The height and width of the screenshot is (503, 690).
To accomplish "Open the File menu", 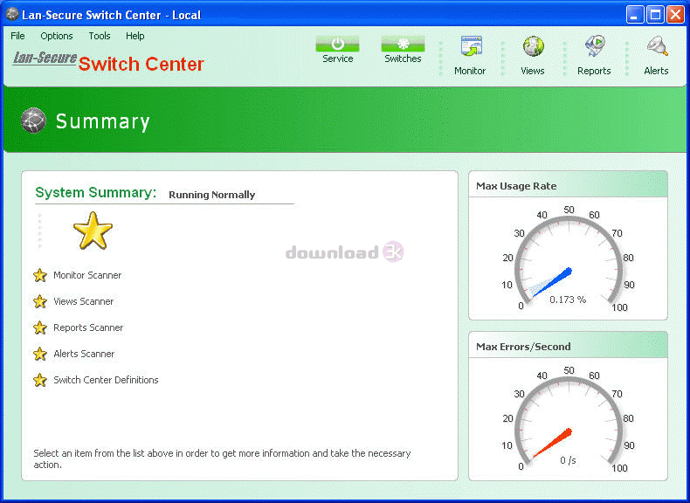I will (17, 36).
